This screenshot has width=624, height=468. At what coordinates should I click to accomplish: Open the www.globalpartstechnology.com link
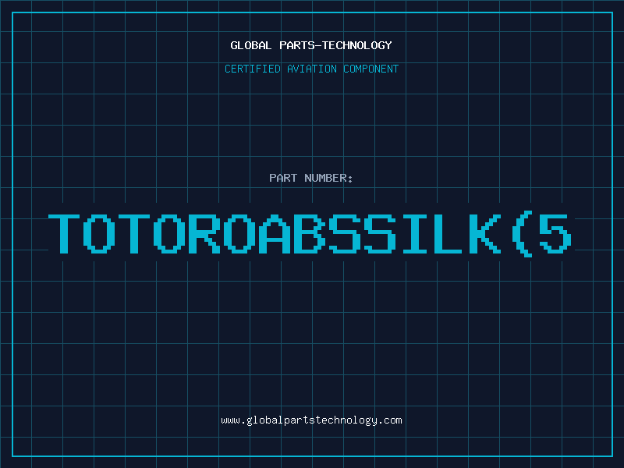tap(311, 420)
